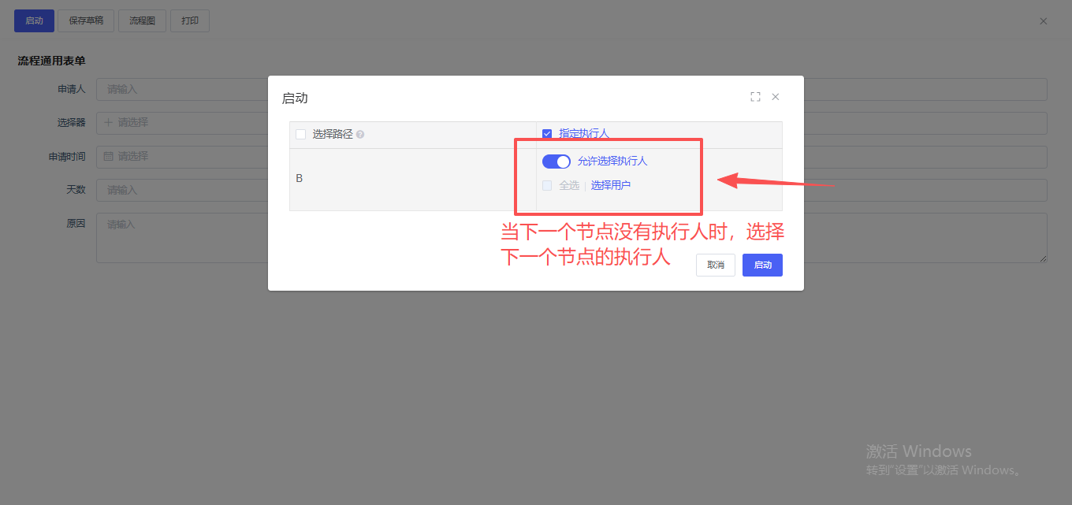Close the 启动 dialog with X icon
1072x505 pixels.
(x=776, y=97)
